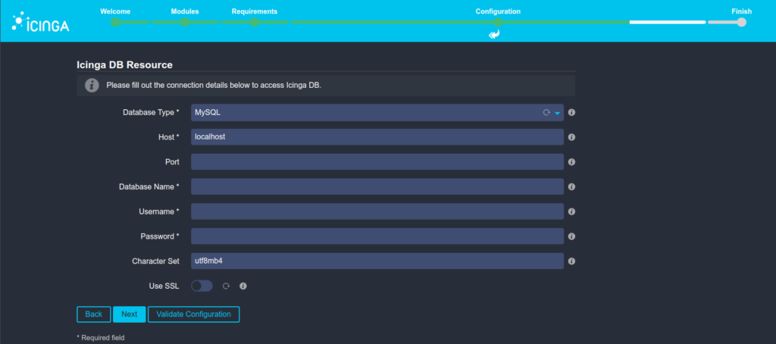
Task: Open info icon beside Use SSL
Action: [x=243, y=286]
